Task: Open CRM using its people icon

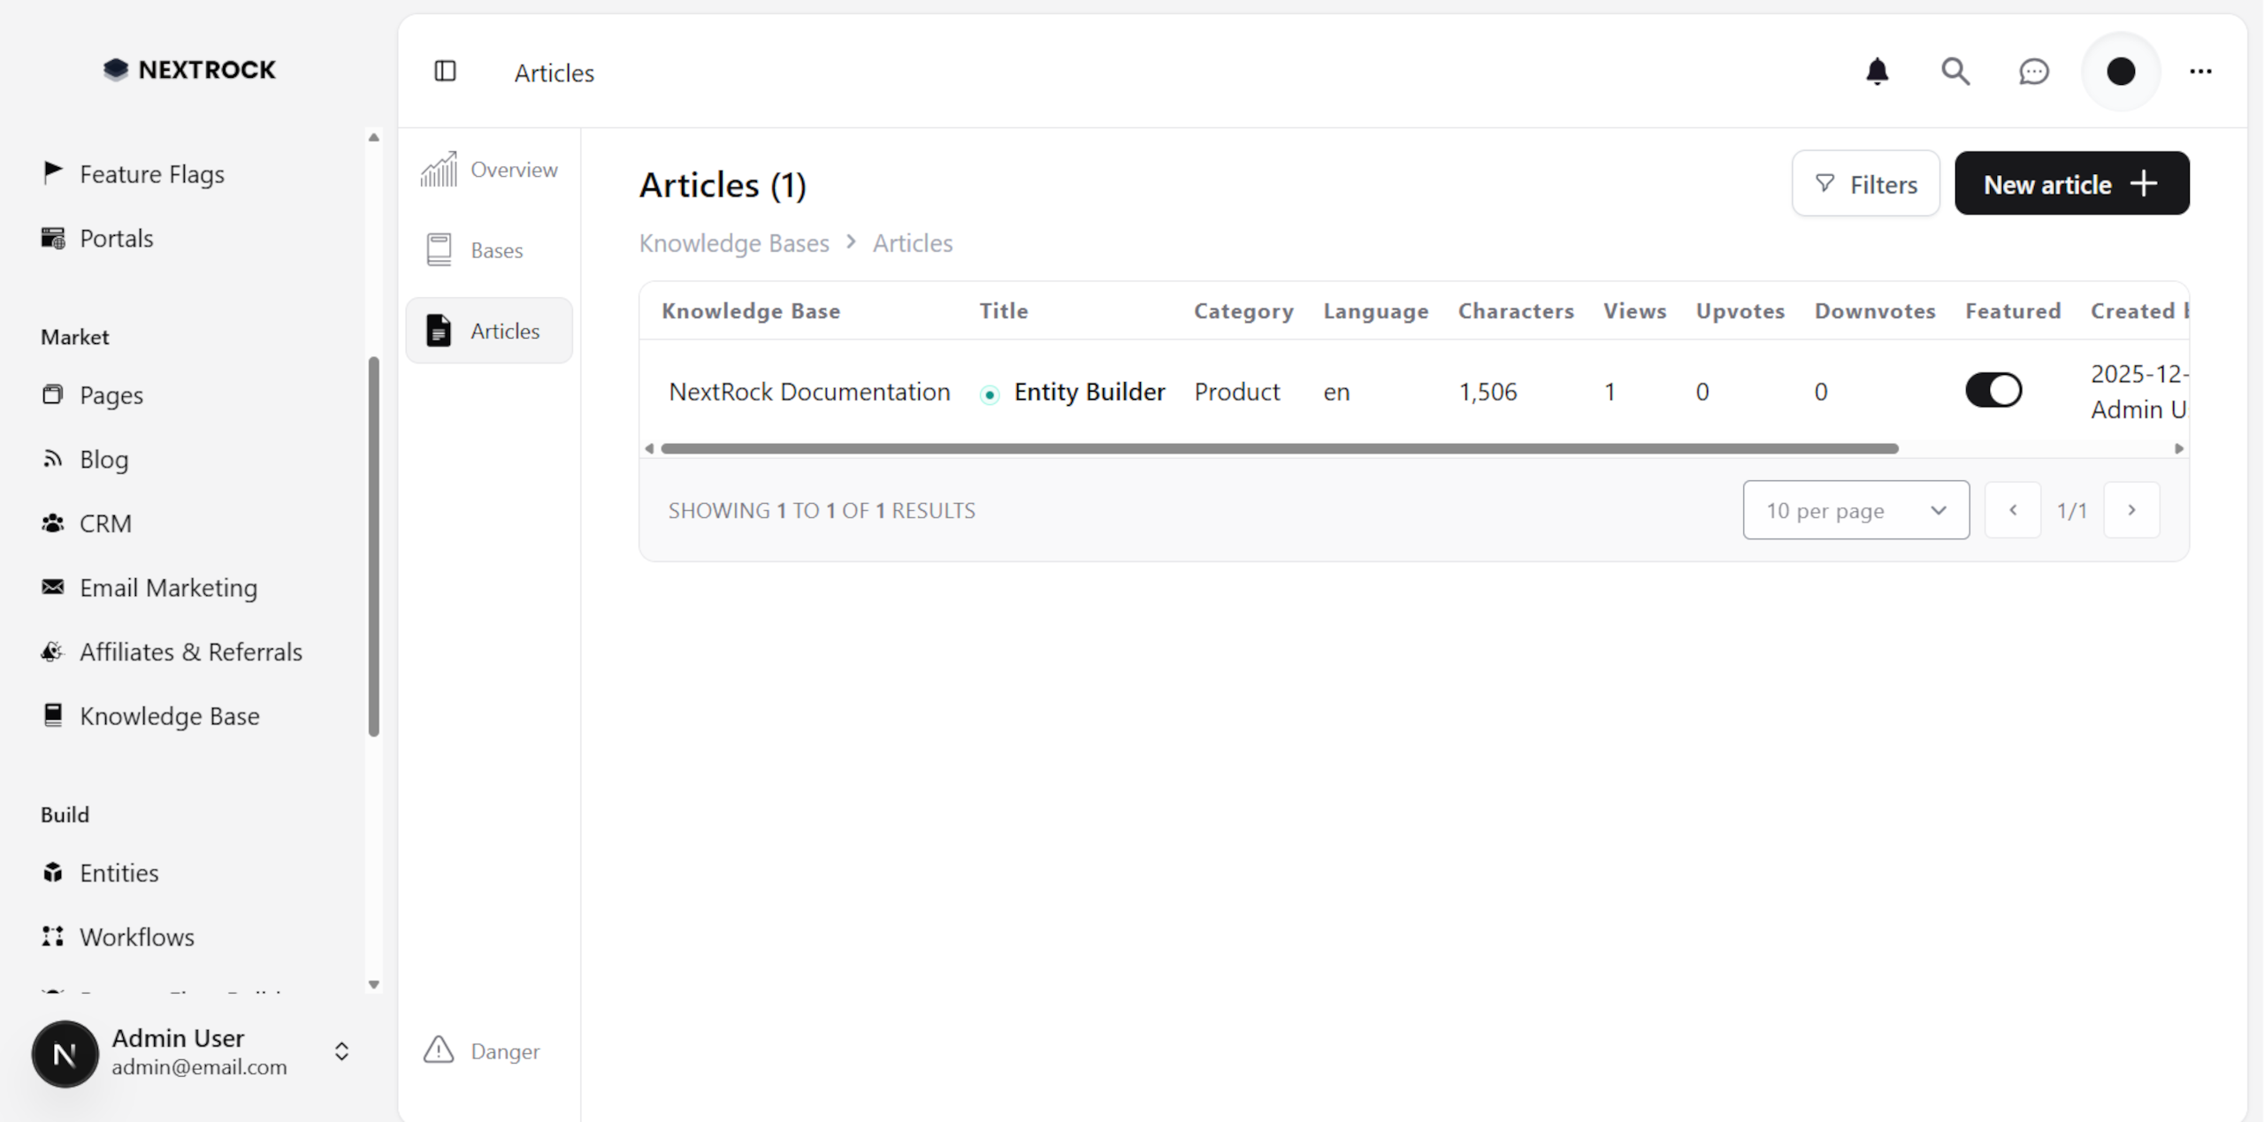Action: click(53, 523)
